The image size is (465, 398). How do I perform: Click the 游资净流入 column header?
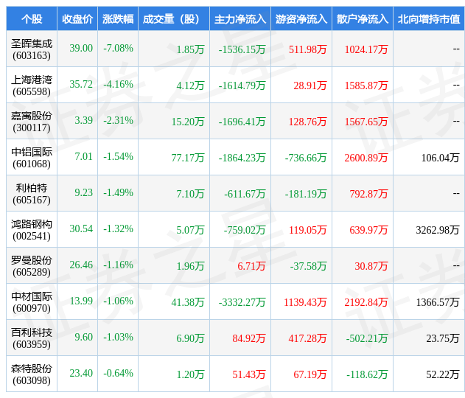pyautogui.click(x=301, y=19)
